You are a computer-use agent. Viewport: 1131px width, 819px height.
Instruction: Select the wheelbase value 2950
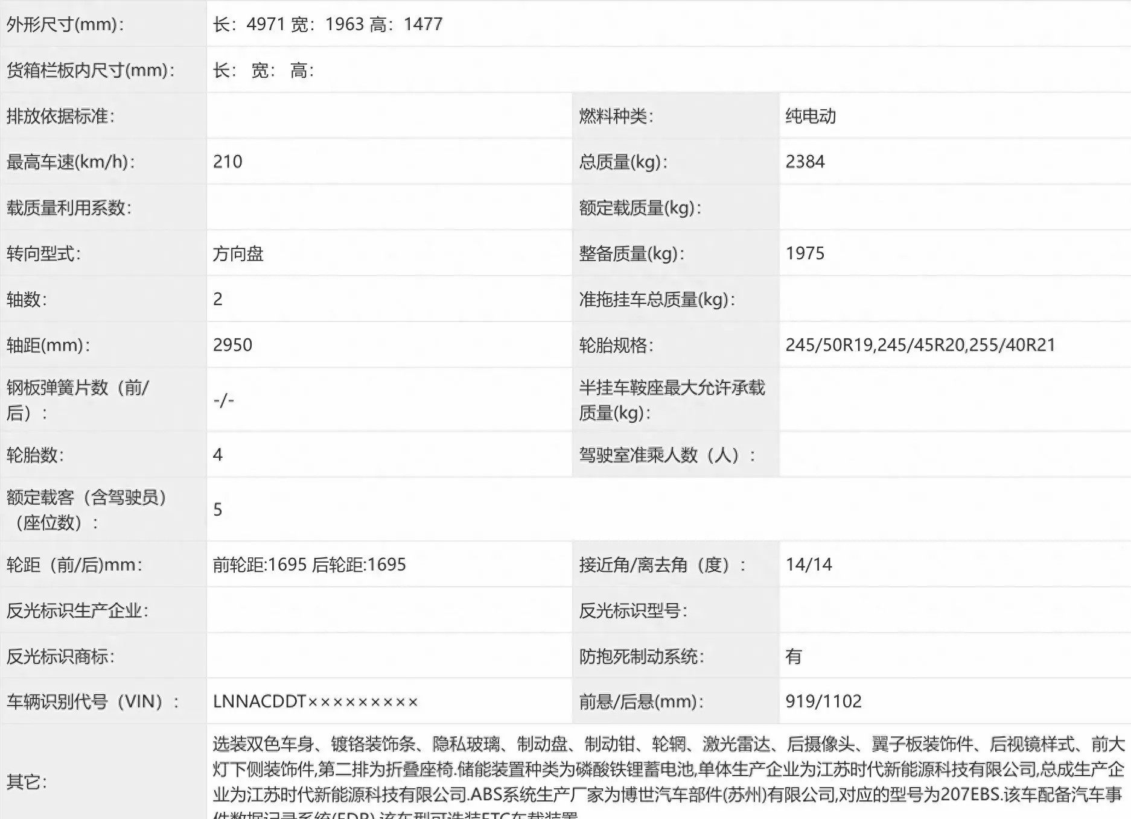click(232, 345)
